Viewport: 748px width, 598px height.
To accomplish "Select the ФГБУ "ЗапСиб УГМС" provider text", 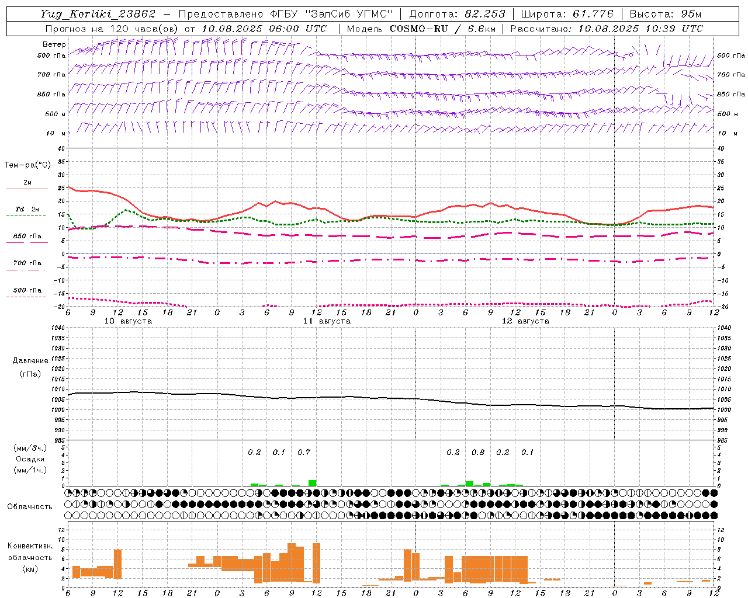I will point(331,15).
